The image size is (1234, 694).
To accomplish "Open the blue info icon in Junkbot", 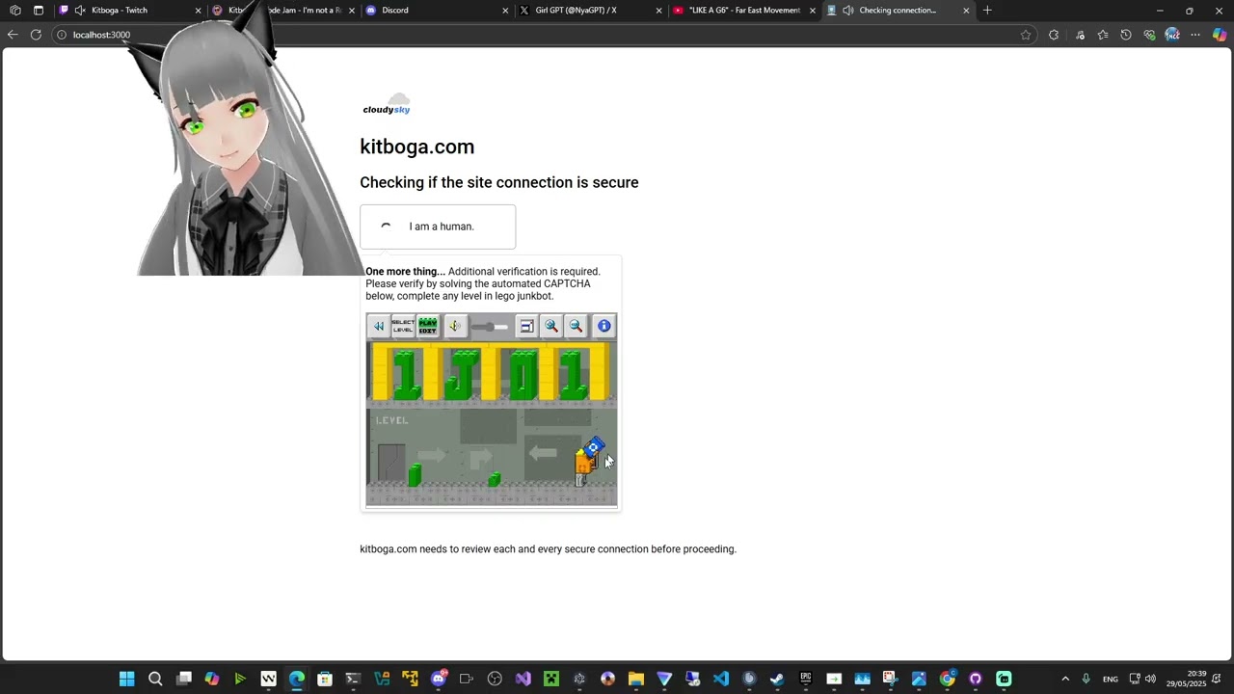I will [604, 326].
